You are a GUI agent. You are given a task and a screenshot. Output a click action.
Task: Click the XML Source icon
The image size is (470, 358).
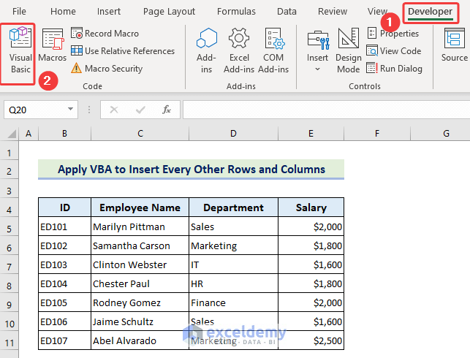[x=453, y=45]
